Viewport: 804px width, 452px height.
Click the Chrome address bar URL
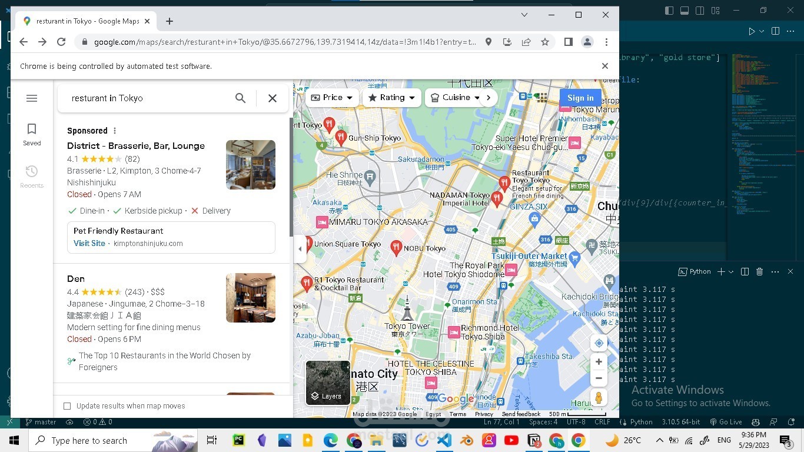285,42
